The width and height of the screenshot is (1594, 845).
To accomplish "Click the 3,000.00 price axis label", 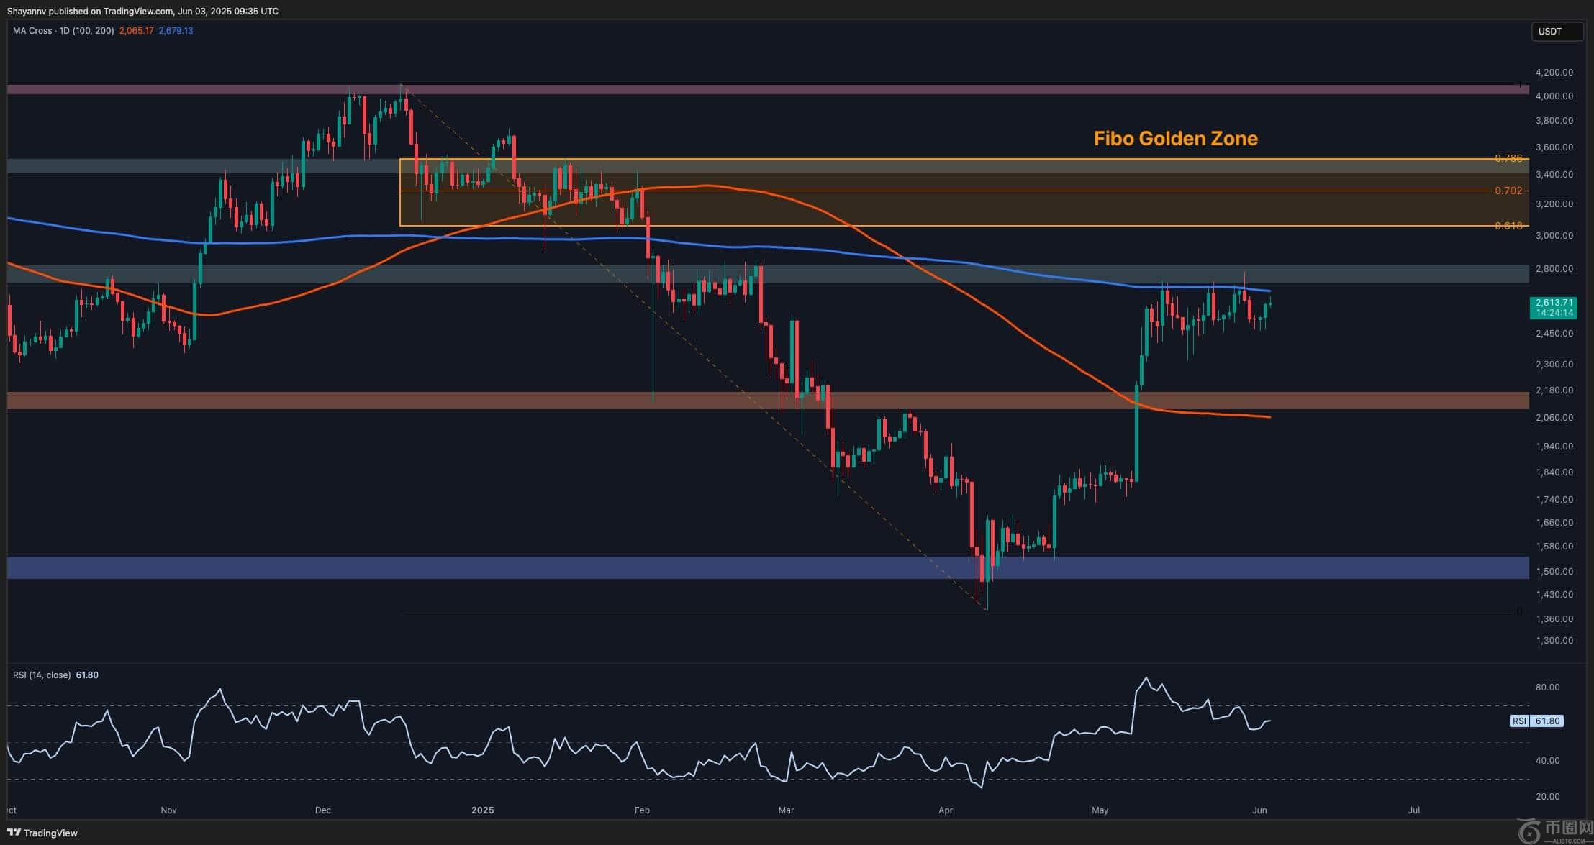I will click(x=1553, y=236).
